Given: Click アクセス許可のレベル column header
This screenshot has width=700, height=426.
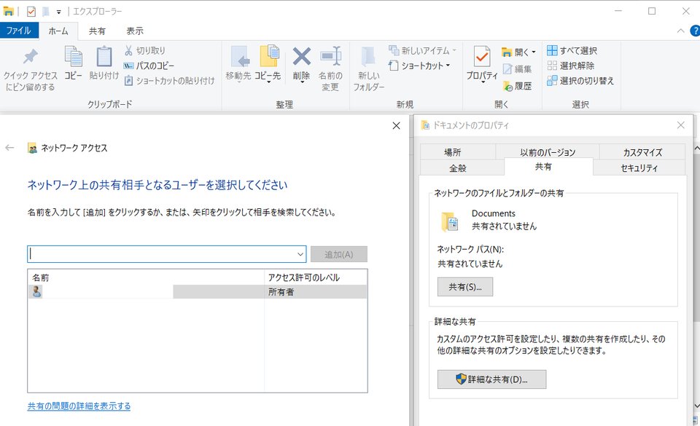Looking at the screenshot, I should [x=304, y=277].
